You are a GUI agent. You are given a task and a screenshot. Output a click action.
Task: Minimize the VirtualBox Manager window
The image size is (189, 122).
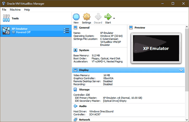coord(163,4)
